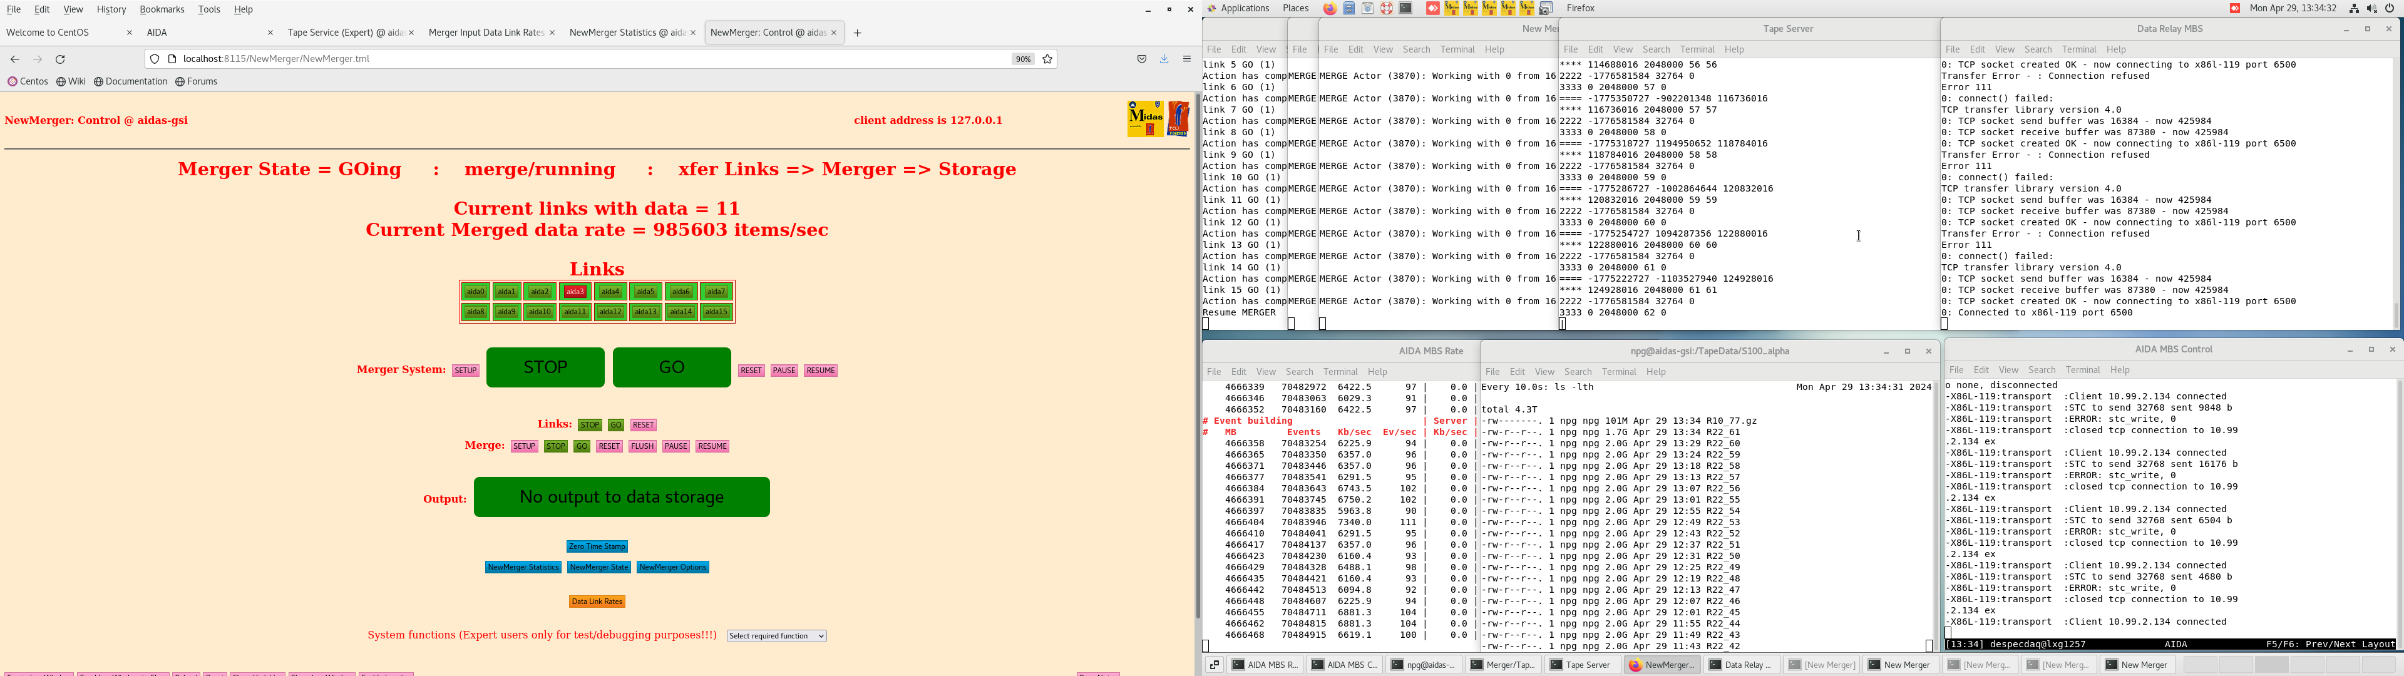
Task: Open NewMerger Options button
Action: [673, 566]
